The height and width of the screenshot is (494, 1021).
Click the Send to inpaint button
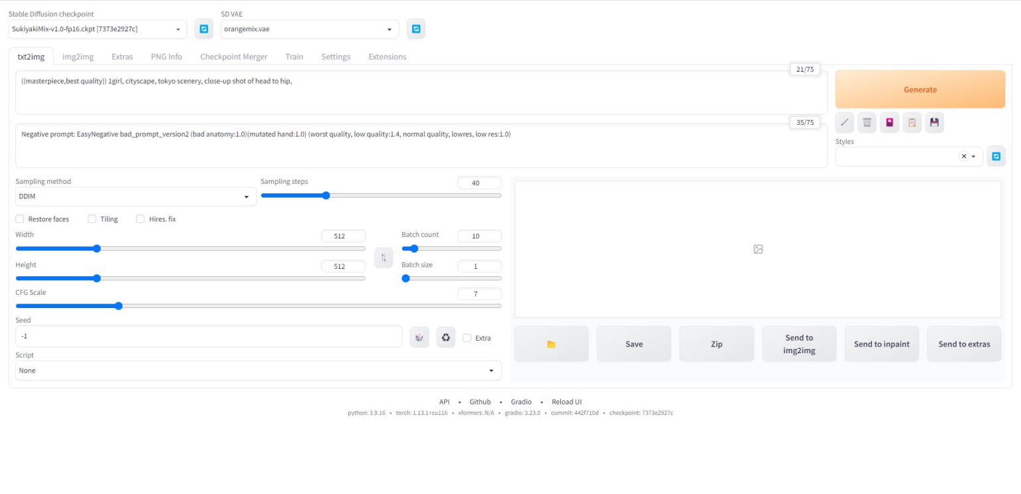[x=881, y=344]
